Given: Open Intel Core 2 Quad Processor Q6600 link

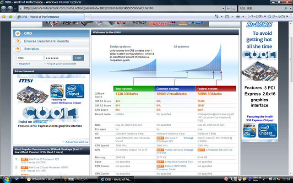Looking at the screenshot, I should (49, 167).
